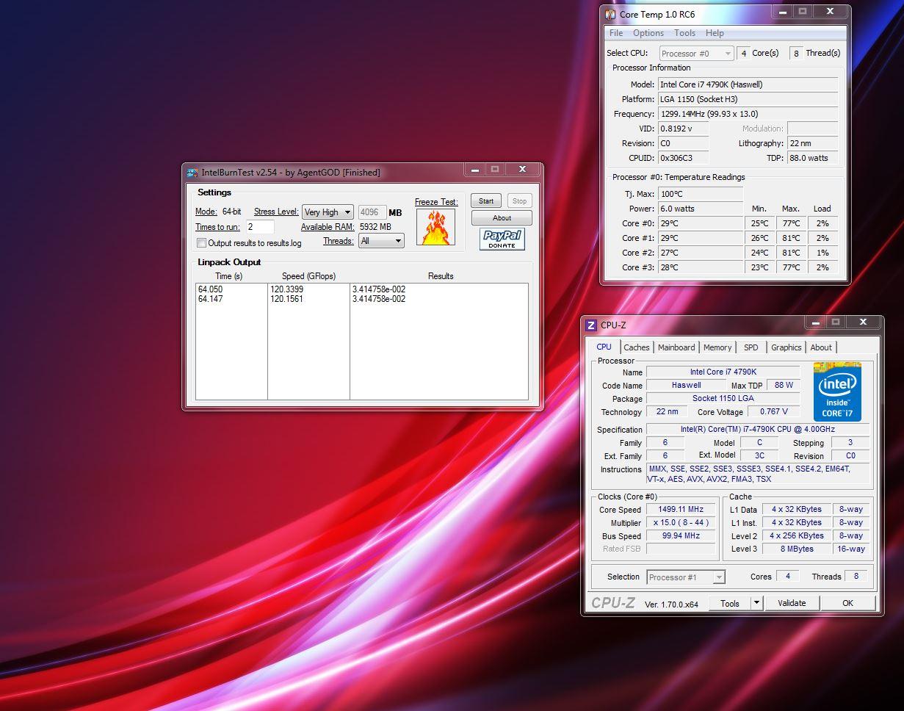Click the PayPal Donate button
This screenshot has height=711, width=904.
[x=502, y=239]
